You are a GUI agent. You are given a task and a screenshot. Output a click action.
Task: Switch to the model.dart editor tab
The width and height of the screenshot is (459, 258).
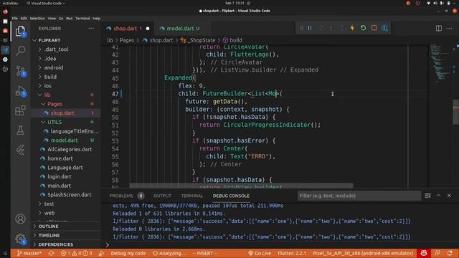(x=180, y=29)
